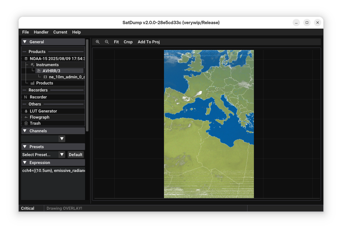Open the Select Preset dropdown

pos(43,155)
